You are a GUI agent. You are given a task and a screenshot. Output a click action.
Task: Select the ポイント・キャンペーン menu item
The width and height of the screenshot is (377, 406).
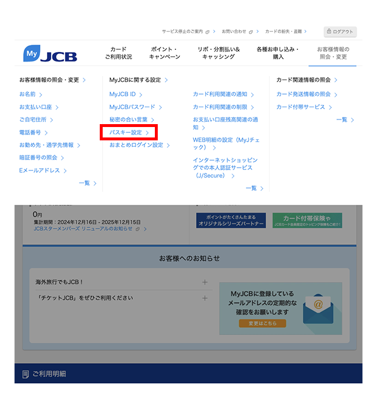pos(164,53)
